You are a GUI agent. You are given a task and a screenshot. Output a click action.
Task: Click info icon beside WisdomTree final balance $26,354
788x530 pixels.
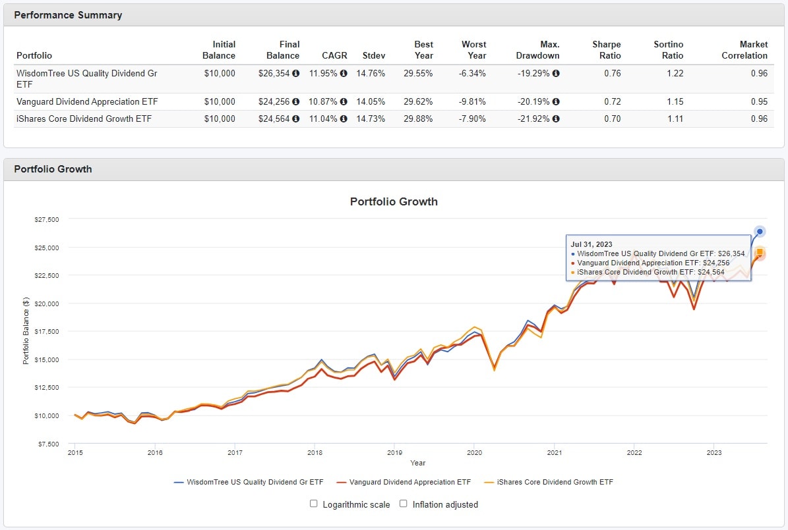click(x=296, y=74)
